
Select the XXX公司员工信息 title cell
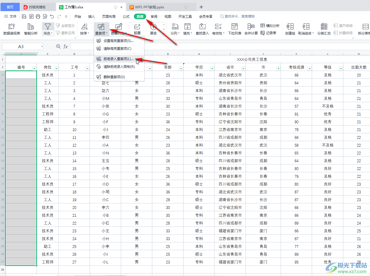252,59
